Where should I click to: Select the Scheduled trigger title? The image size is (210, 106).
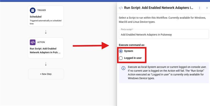36,17
